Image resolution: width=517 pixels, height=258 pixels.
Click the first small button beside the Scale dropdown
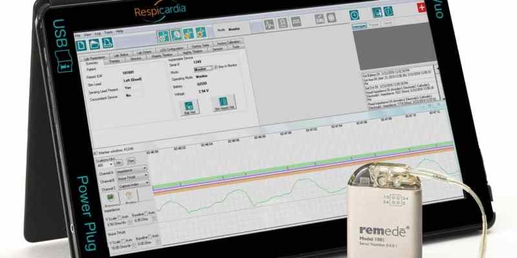[119, 163]
